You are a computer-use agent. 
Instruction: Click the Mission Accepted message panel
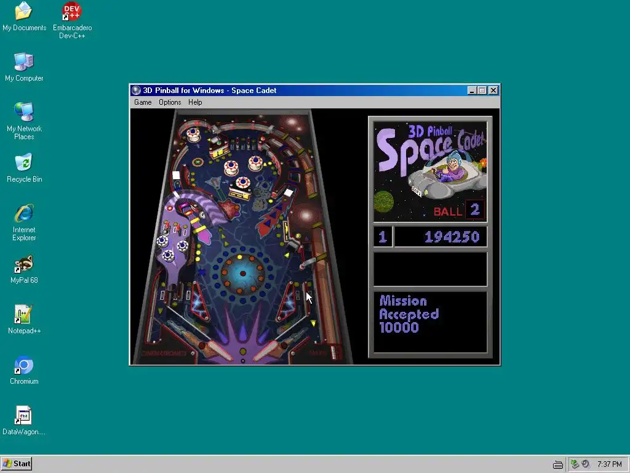(430, 322)
